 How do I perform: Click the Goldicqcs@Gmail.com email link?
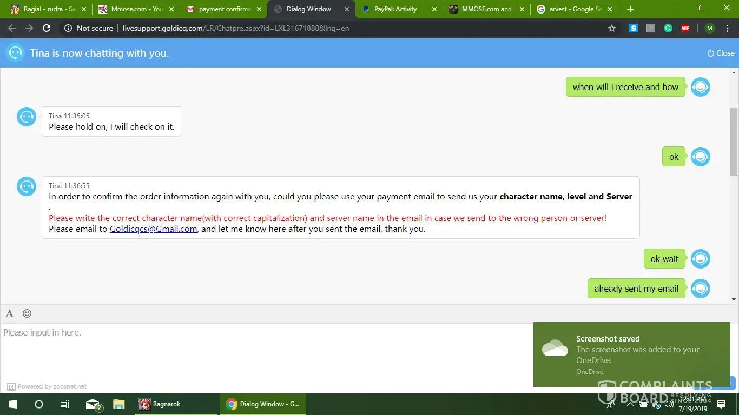(153, 229)
